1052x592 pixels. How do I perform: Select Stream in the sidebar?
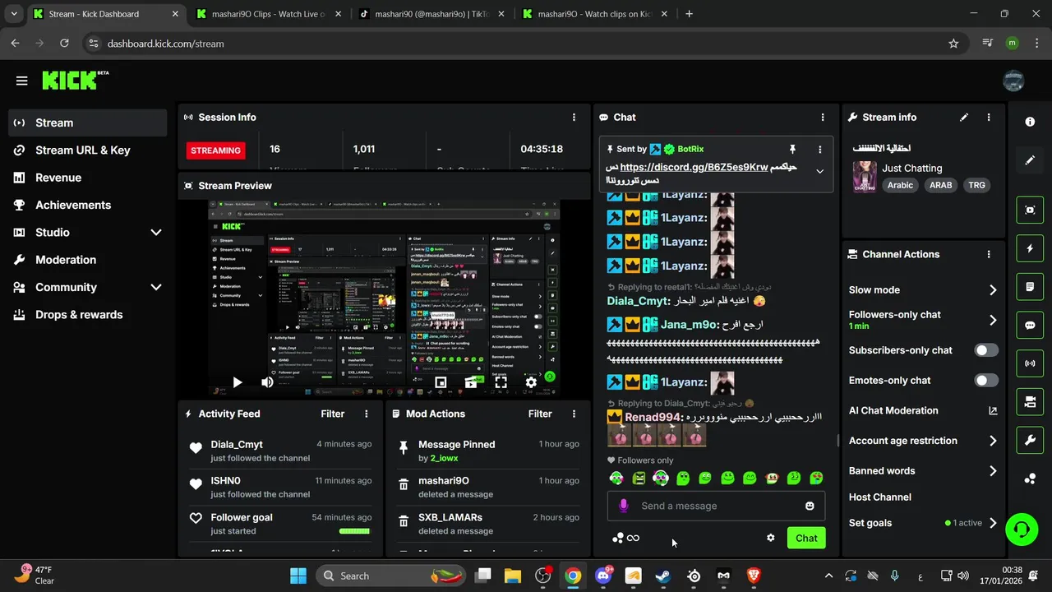pyautogui.click(x=87, y=123)
